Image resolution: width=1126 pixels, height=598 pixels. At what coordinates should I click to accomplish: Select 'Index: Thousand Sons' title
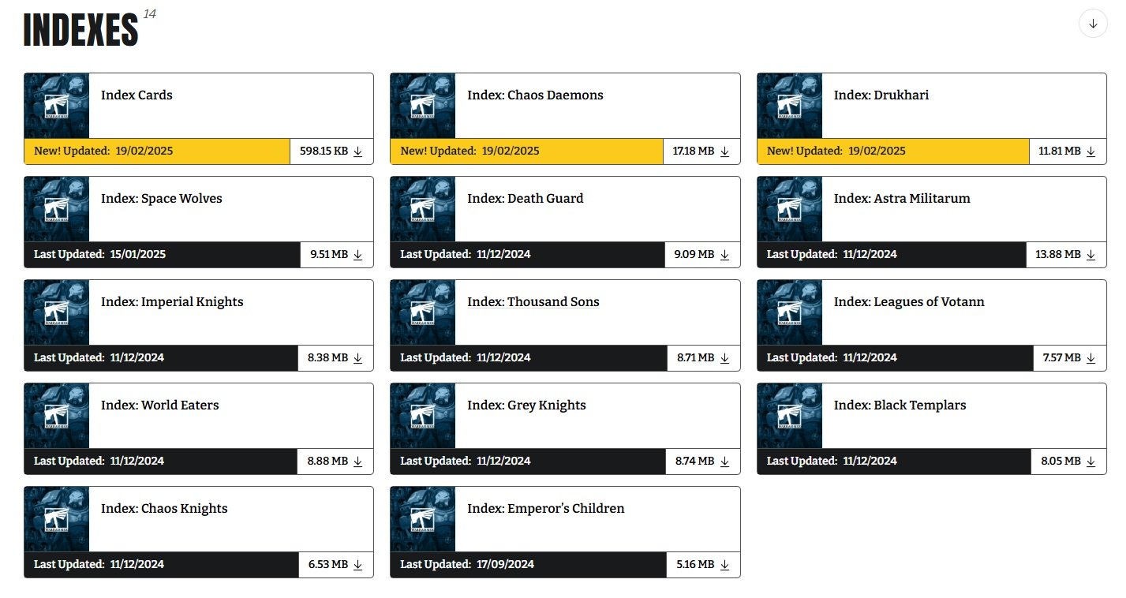(x=533, y=302)
